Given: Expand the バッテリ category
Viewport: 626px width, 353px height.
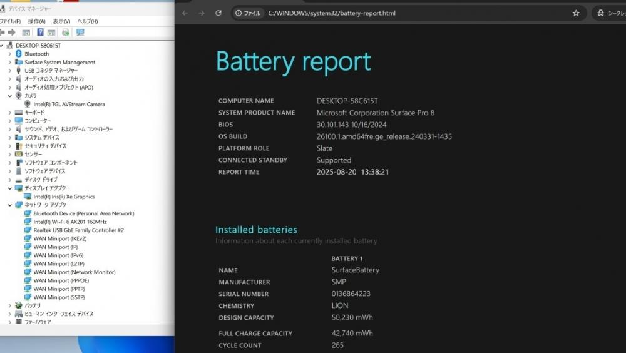Looking at the screenshot, I should [x=10, y=305].
